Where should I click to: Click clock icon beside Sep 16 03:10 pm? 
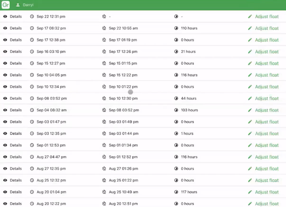coord(32,52)
